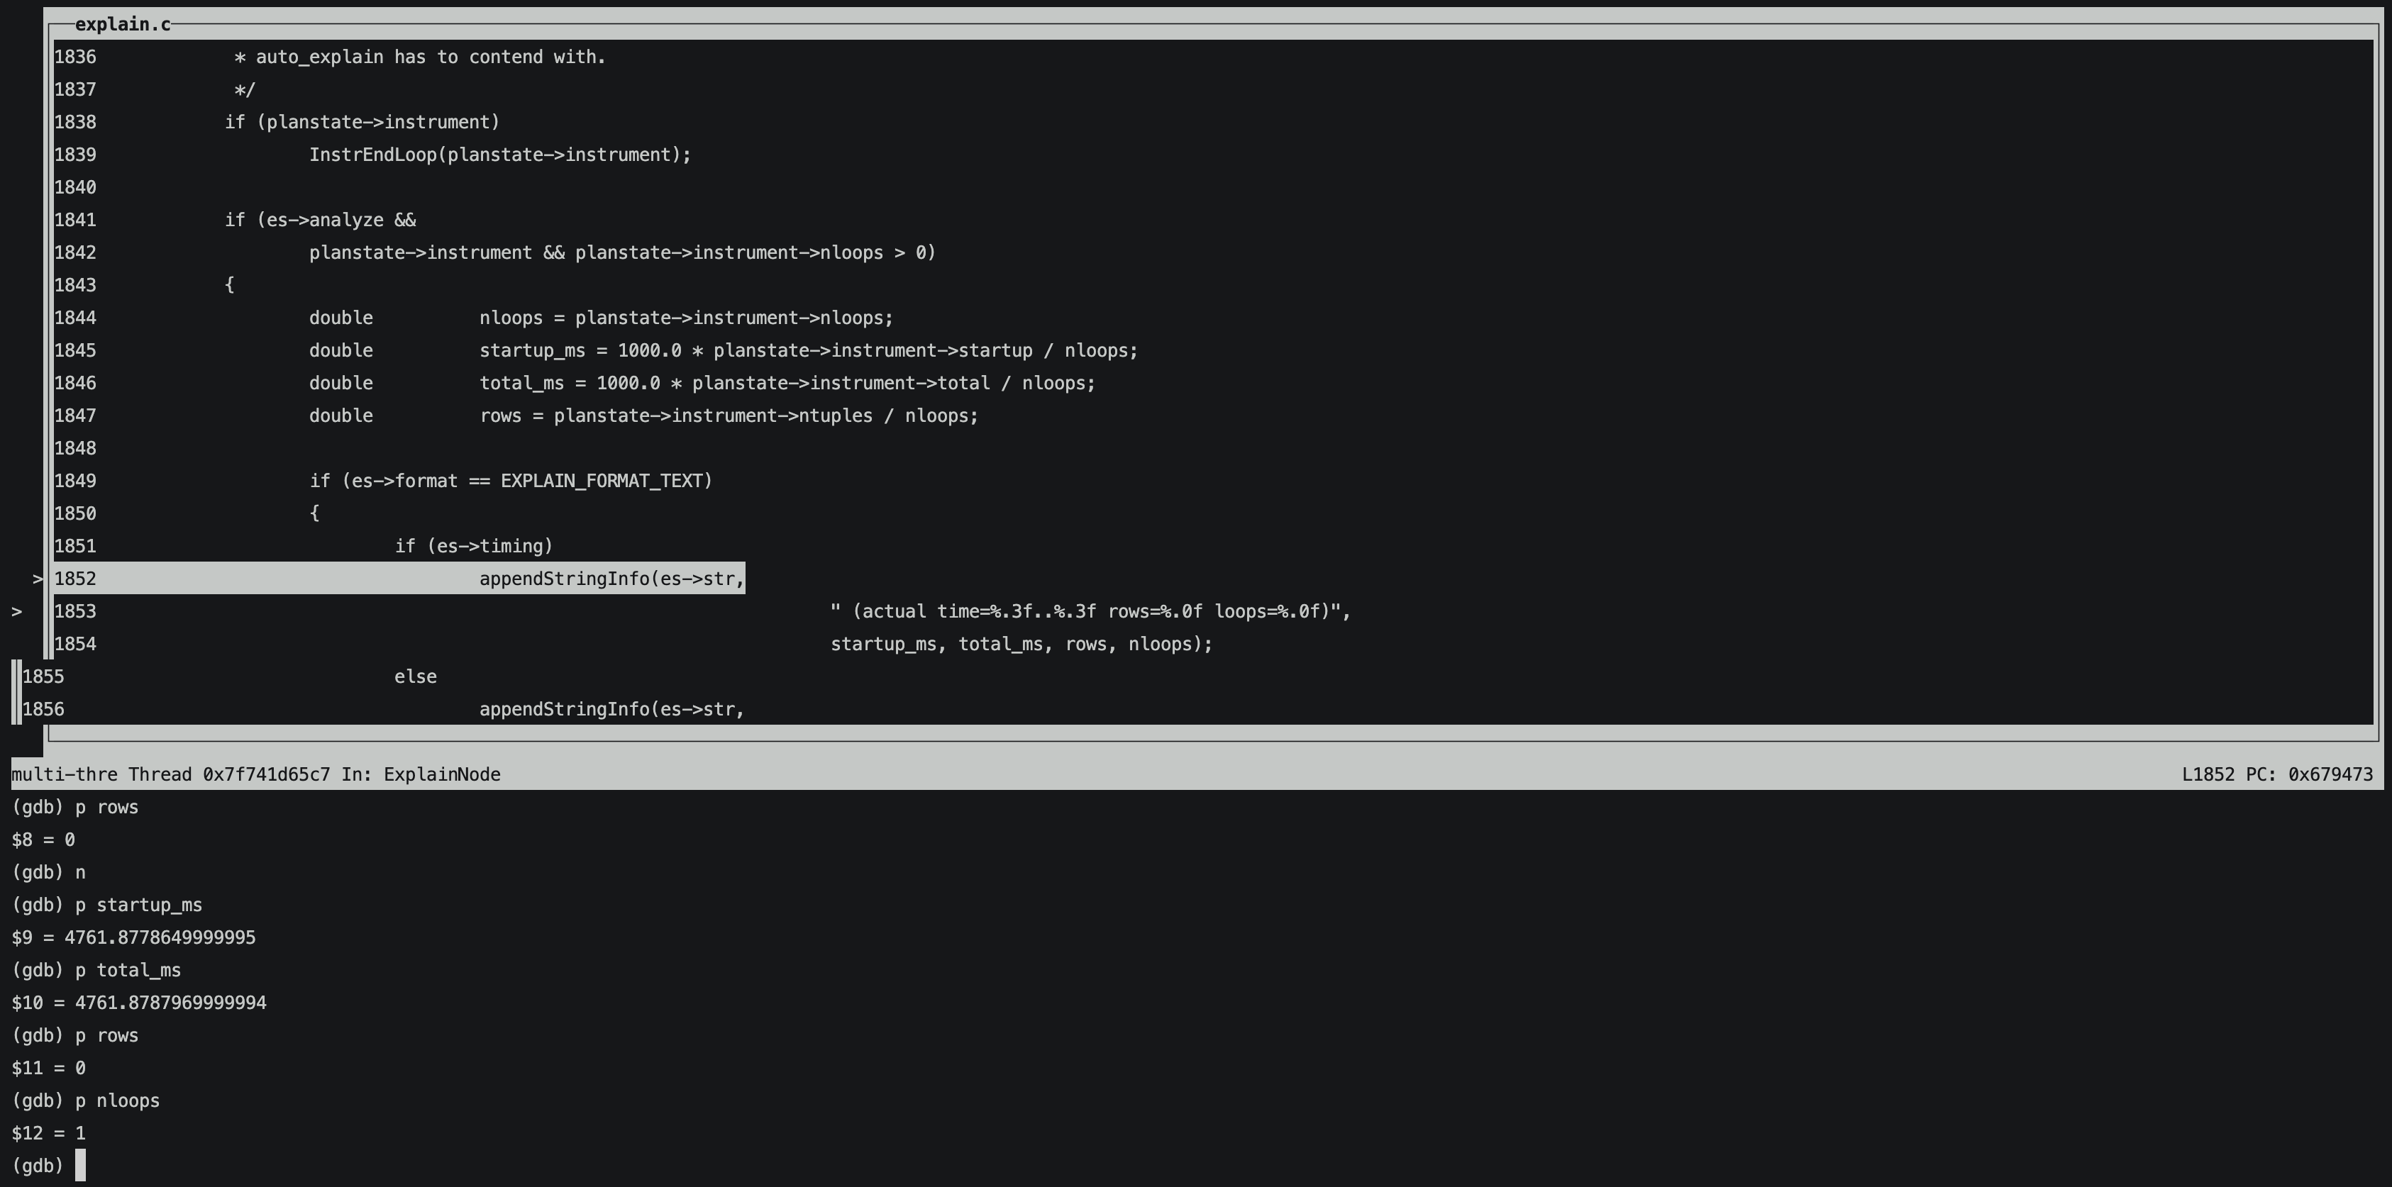
Task: Click EXPLAIN_FORMAT_TEXT check on line 1849
Action: 511,481
